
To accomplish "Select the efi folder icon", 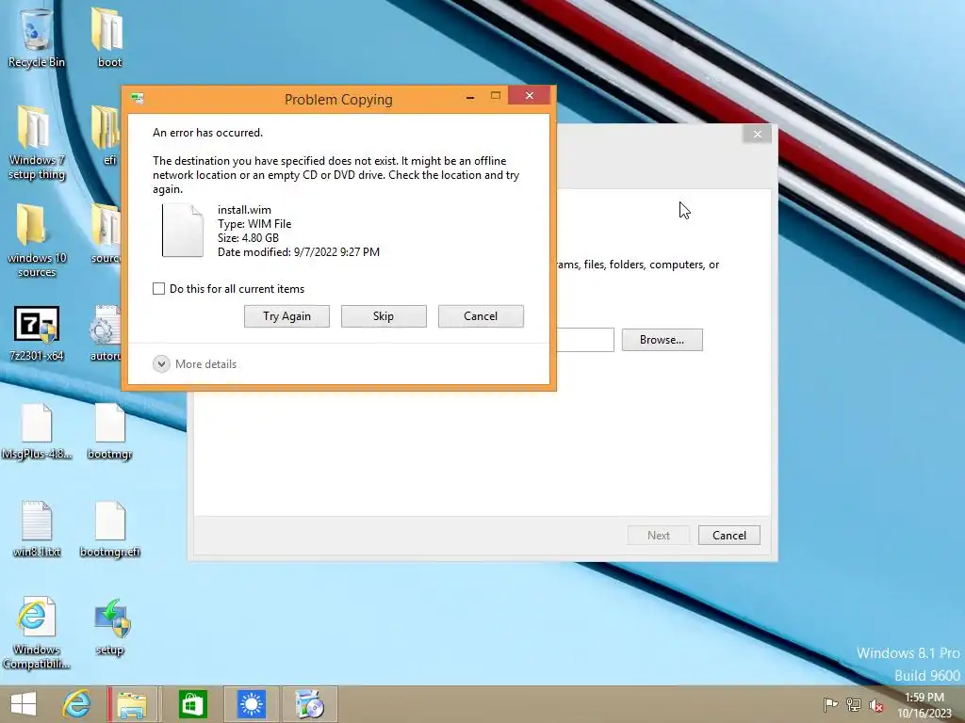I will click(106, 136).
